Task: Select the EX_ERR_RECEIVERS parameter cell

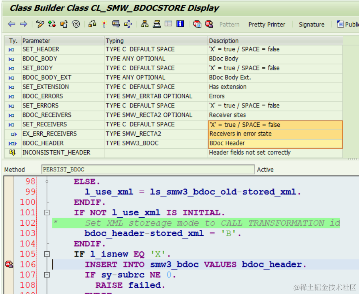Action: (62, 134)
